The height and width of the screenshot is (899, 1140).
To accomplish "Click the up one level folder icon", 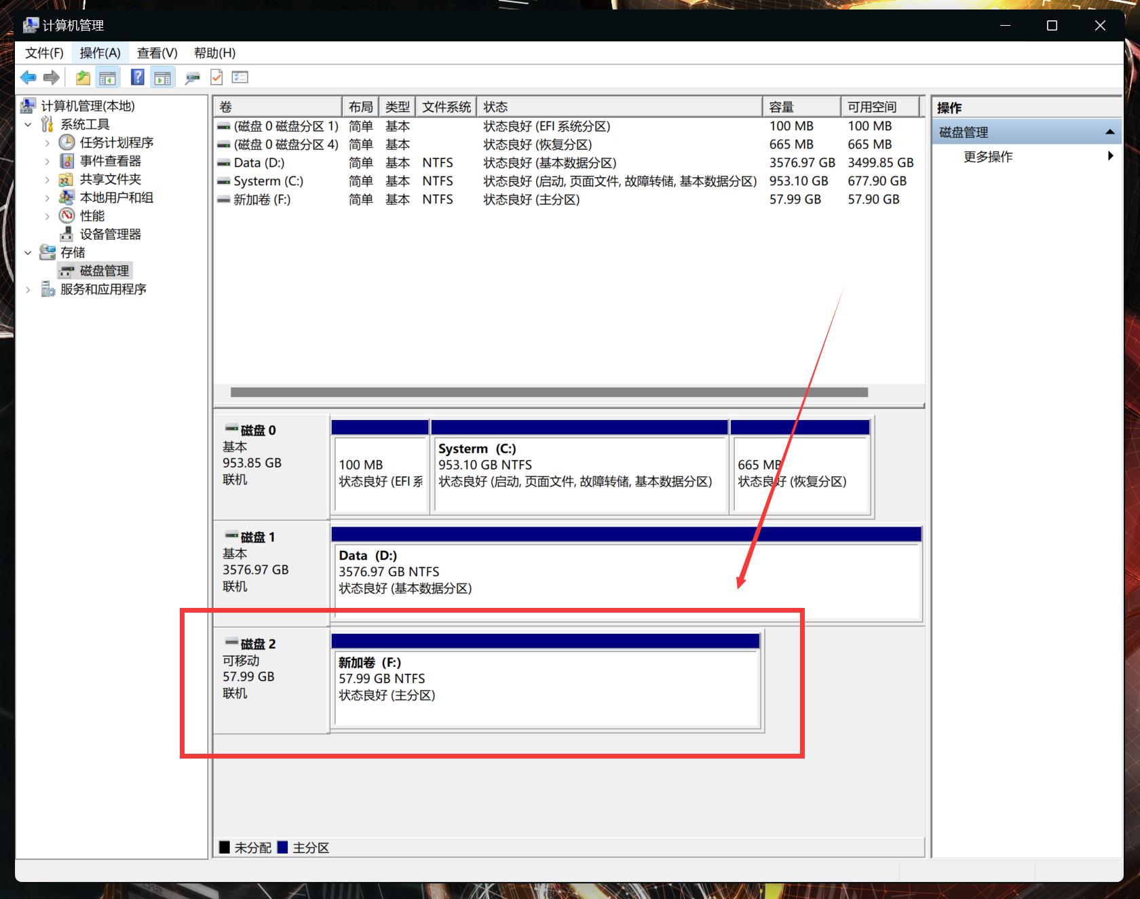I will tap(82, 77).
